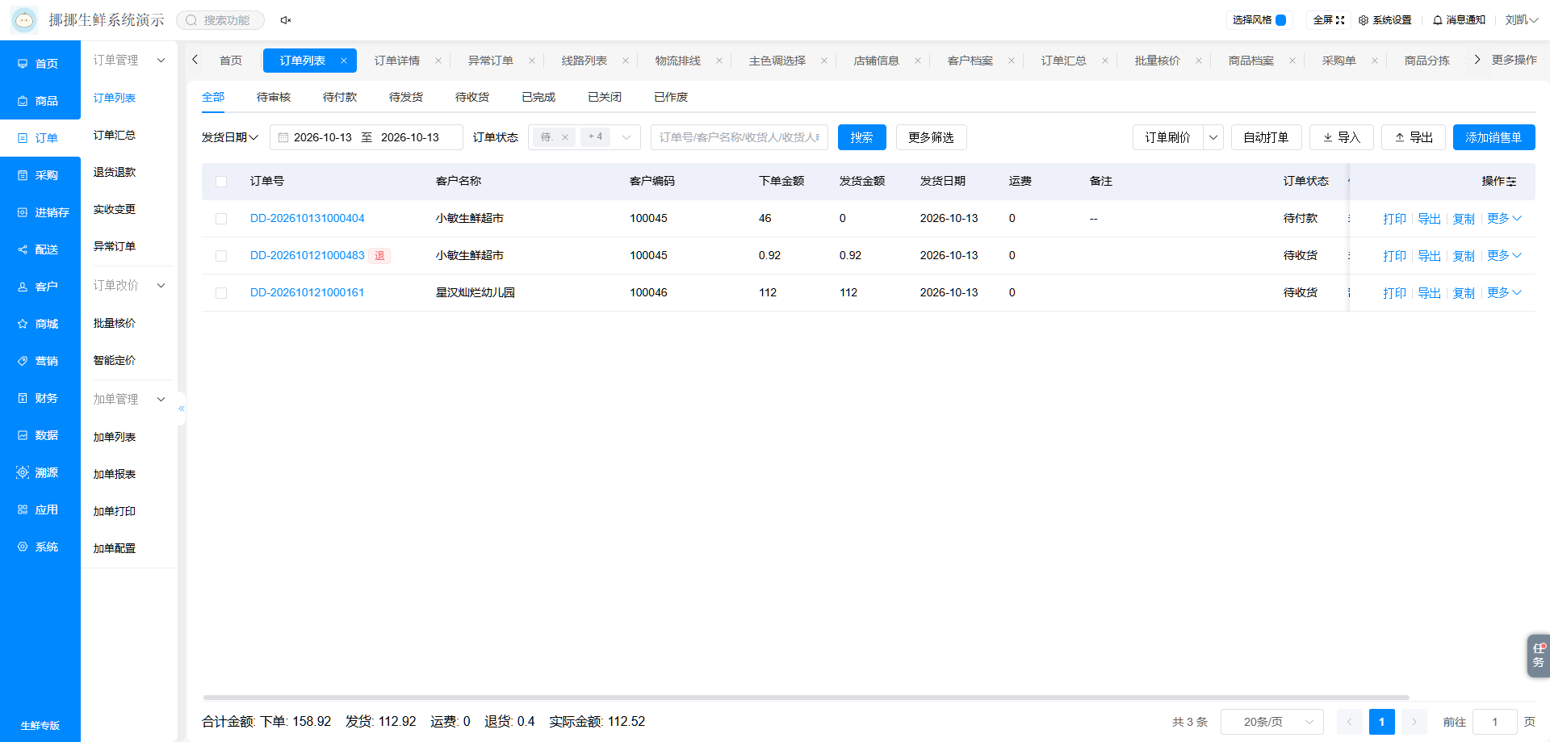The height and width of the screenshot is (742, 1550).
Task: Open the 溯源 sidebar module
Action: click(40, 472)
